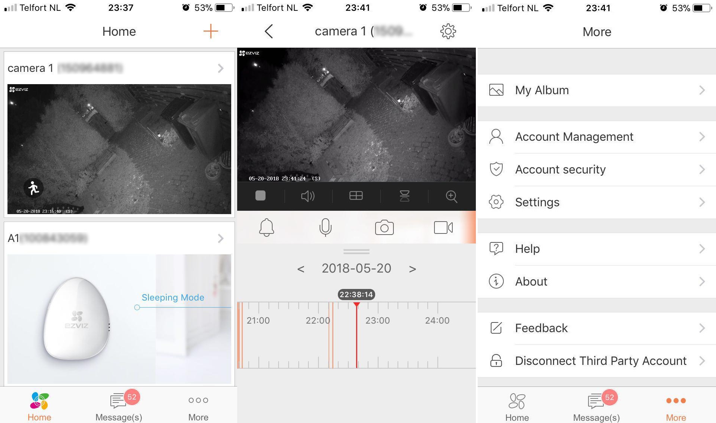Switch to multi-screen grid view icon
The image size is (716, 423).
356,196
